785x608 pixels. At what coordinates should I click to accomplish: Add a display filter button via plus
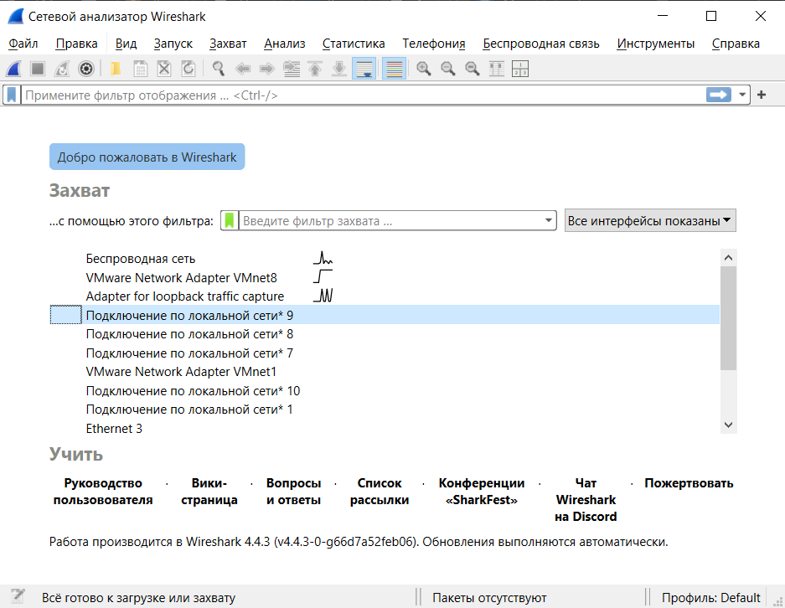762,95
